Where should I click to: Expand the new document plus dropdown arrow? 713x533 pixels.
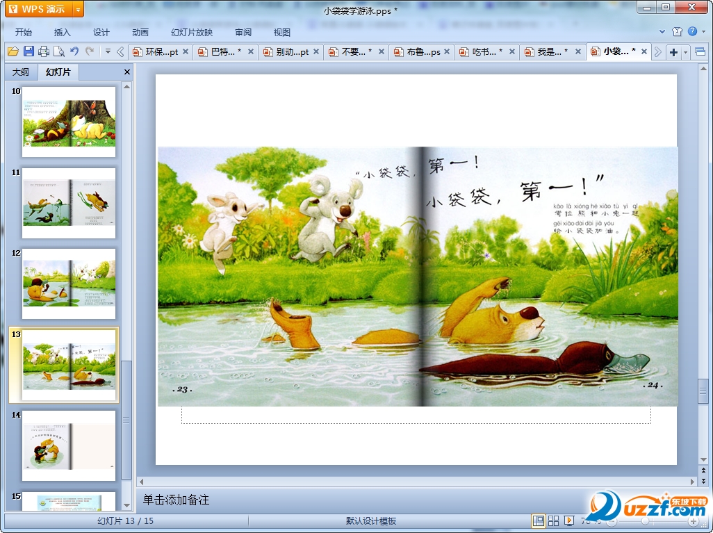pyautogui.click(x=685, y=52)
